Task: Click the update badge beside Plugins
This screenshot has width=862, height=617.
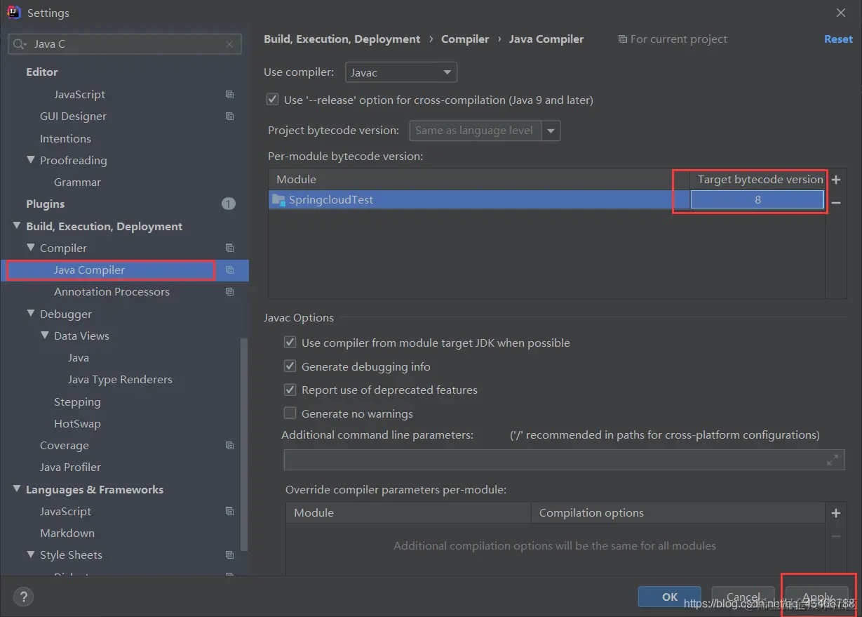Action: tap(229, 204)
